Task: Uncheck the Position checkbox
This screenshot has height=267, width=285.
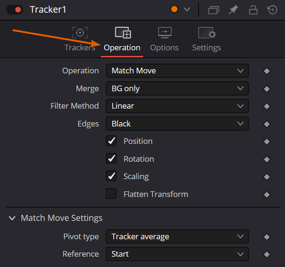Action: point(111,141)
